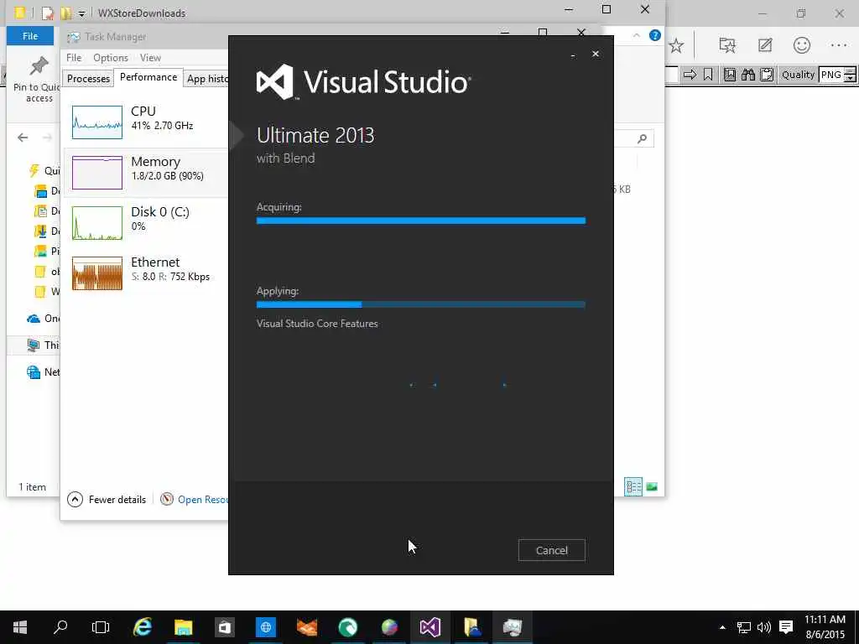Close the Visual Studio installer dialog

596,54
